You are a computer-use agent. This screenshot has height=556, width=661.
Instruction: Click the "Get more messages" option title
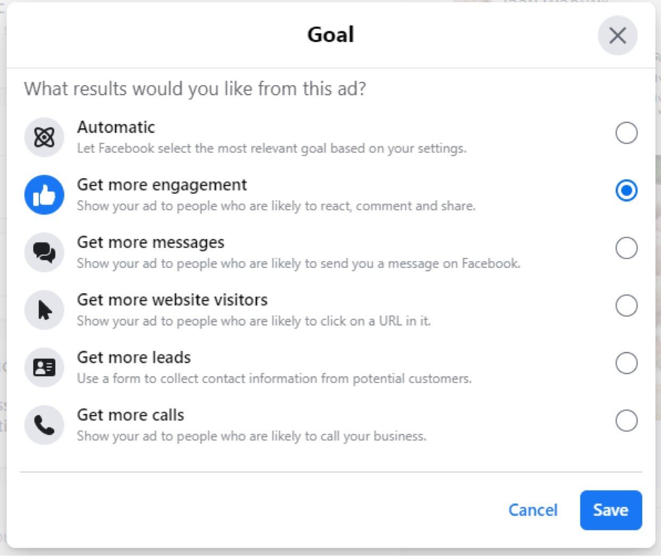coord(151,243)
